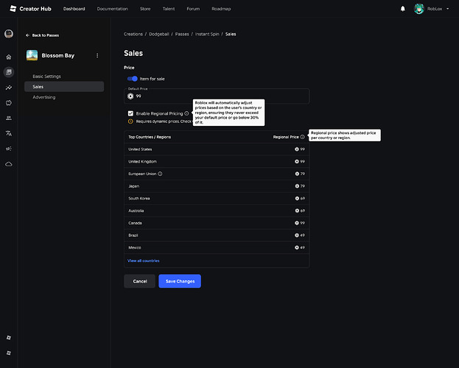This screenshot has width=459, height=368.
Task: Click the Blossom Bay experience thumbnail
Action: [x=32, y=55]
